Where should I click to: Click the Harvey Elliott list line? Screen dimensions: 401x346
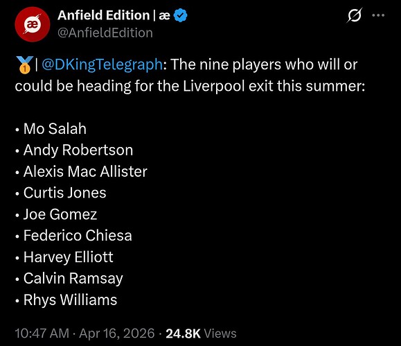[64, 257]
